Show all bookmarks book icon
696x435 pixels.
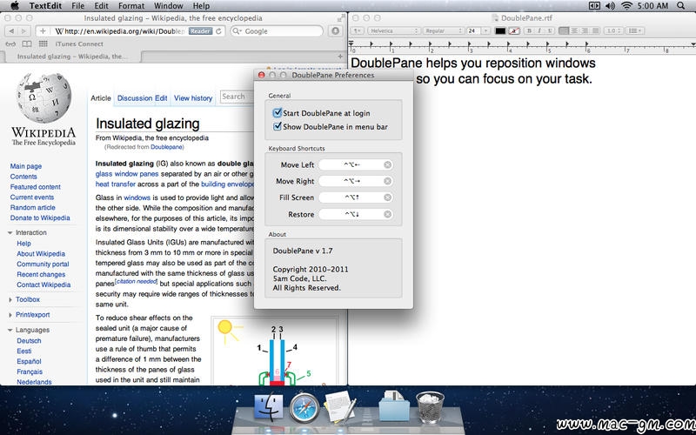tap(27, 44)
